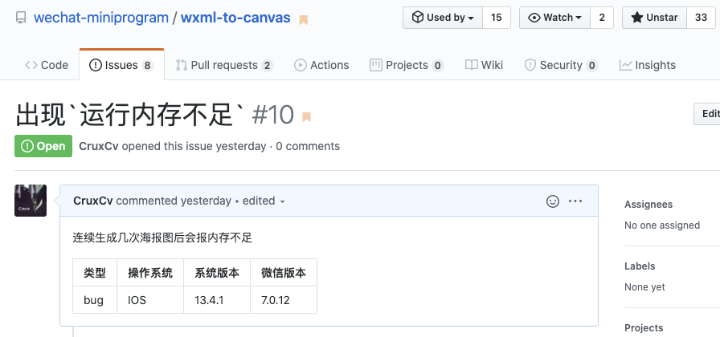Open the Used by dropdown
Screen dimensions: 720x337
click(443, 18)
